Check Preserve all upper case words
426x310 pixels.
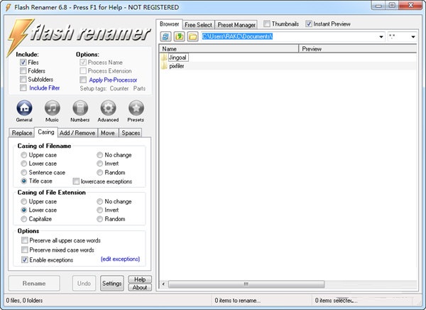coord(25,240)
